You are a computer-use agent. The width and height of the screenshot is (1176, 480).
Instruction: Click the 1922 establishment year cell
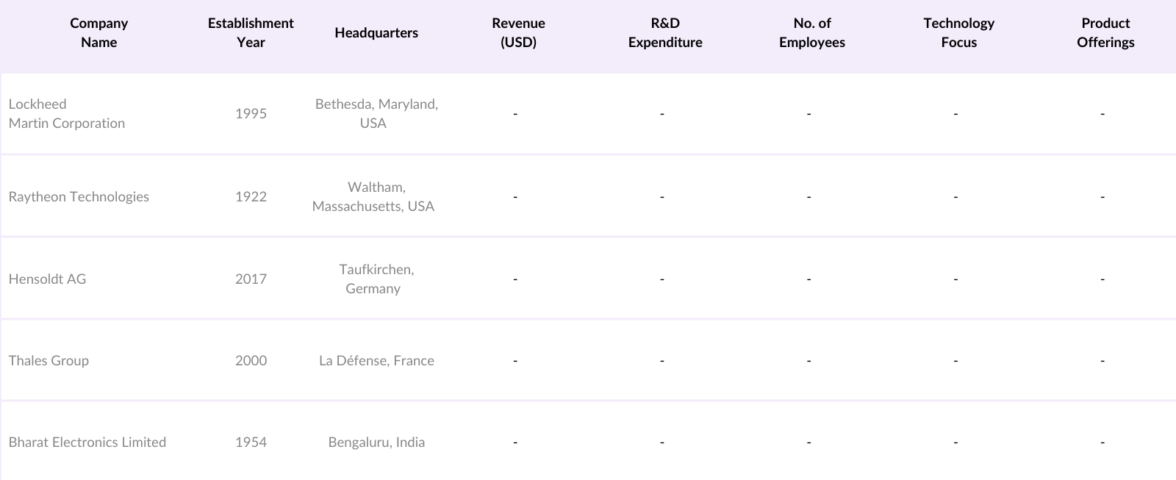tap(251, 197)
